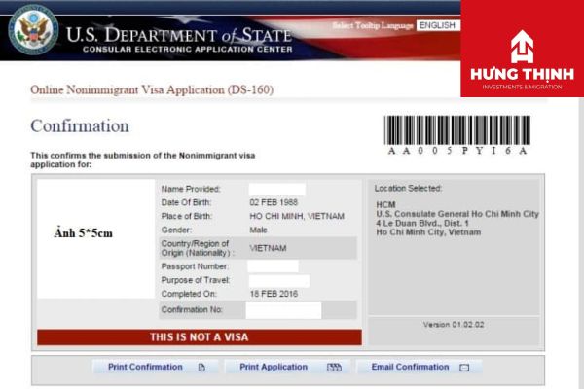Click the barcode AA005PYI6A
This screenshot has width=584, height=389.
click(457, 135)
